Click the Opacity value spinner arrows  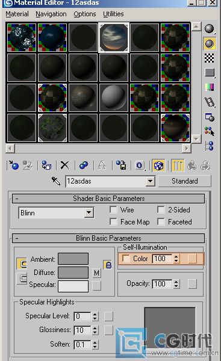click(x=176, y=283)
